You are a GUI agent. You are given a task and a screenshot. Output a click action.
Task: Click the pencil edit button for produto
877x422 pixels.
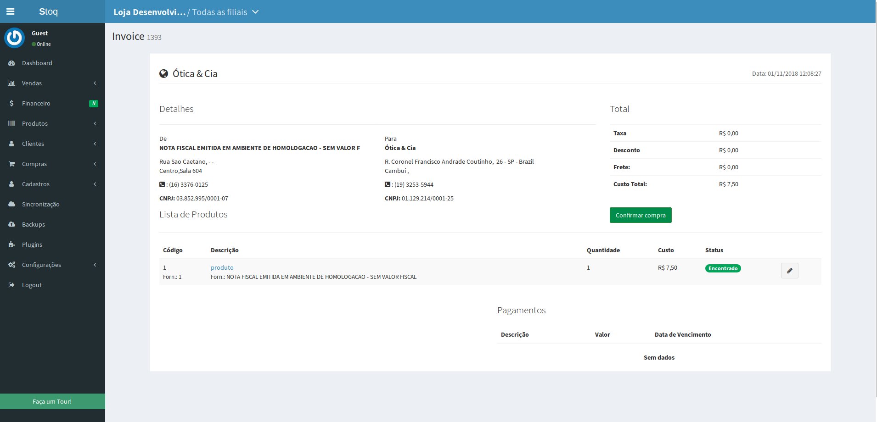pyautogui.click(x=789, y=271)
